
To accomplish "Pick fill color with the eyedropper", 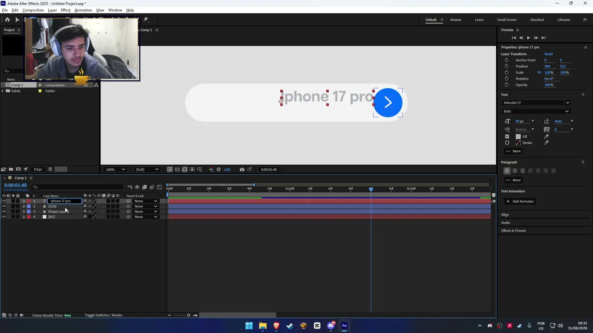I will click(546, 136).
